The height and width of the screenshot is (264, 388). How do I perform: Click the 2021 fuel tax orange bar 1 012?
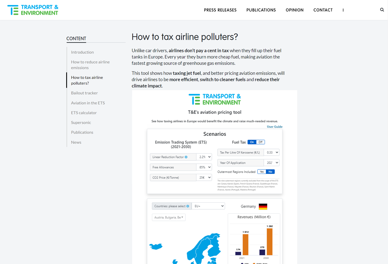tap(245, 245)
